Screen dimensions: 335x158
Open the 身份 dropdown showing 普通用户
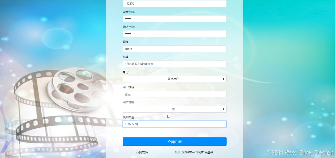click(x=175, y=79)
